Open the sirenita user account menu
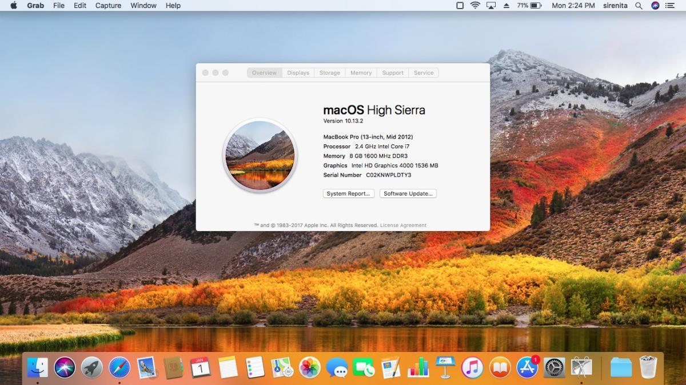 click(615, 6)
